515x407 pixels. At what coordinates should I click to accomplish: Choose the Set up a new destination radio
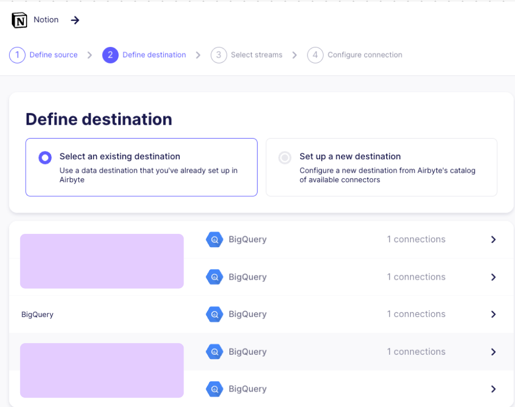tap(285, 158)
